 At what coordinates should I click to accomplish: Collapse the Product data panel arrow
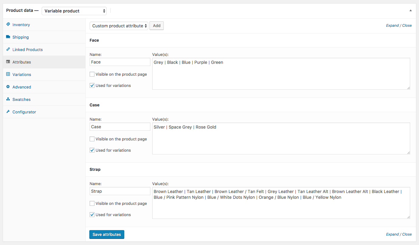pos(410,10)
